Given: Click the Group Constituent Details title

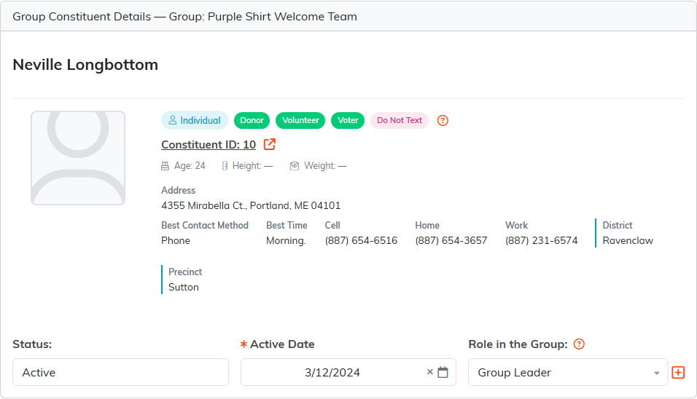Looking at the screenshot, I should 185,17.
